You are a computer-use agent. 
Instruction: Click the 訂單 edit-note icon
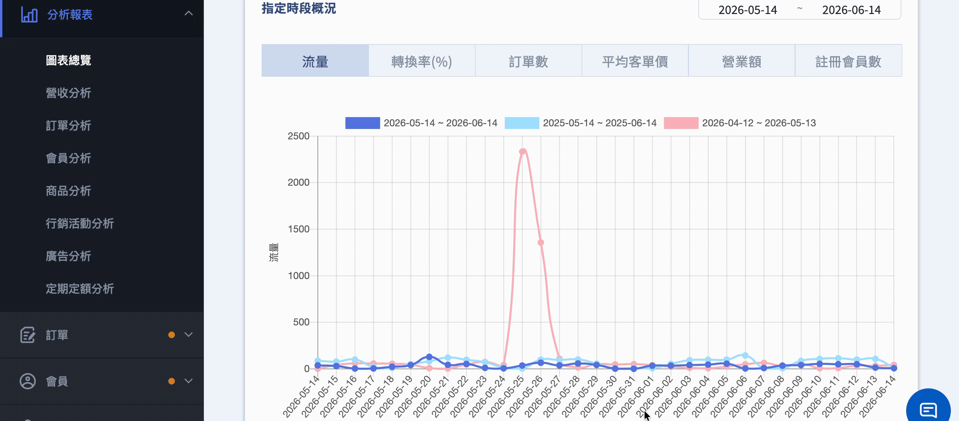27,335
